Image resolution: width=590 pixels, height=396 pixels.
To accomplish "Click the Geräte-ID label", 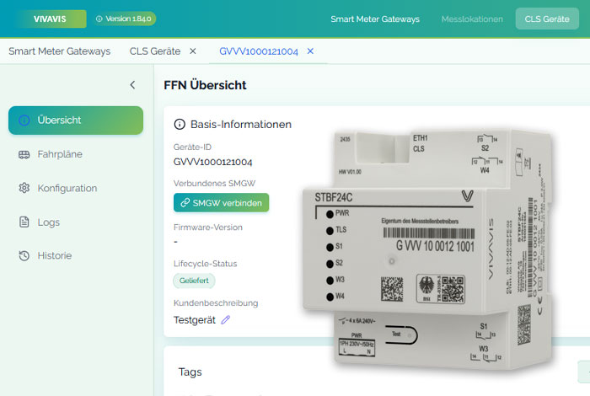I will point(192,147).
